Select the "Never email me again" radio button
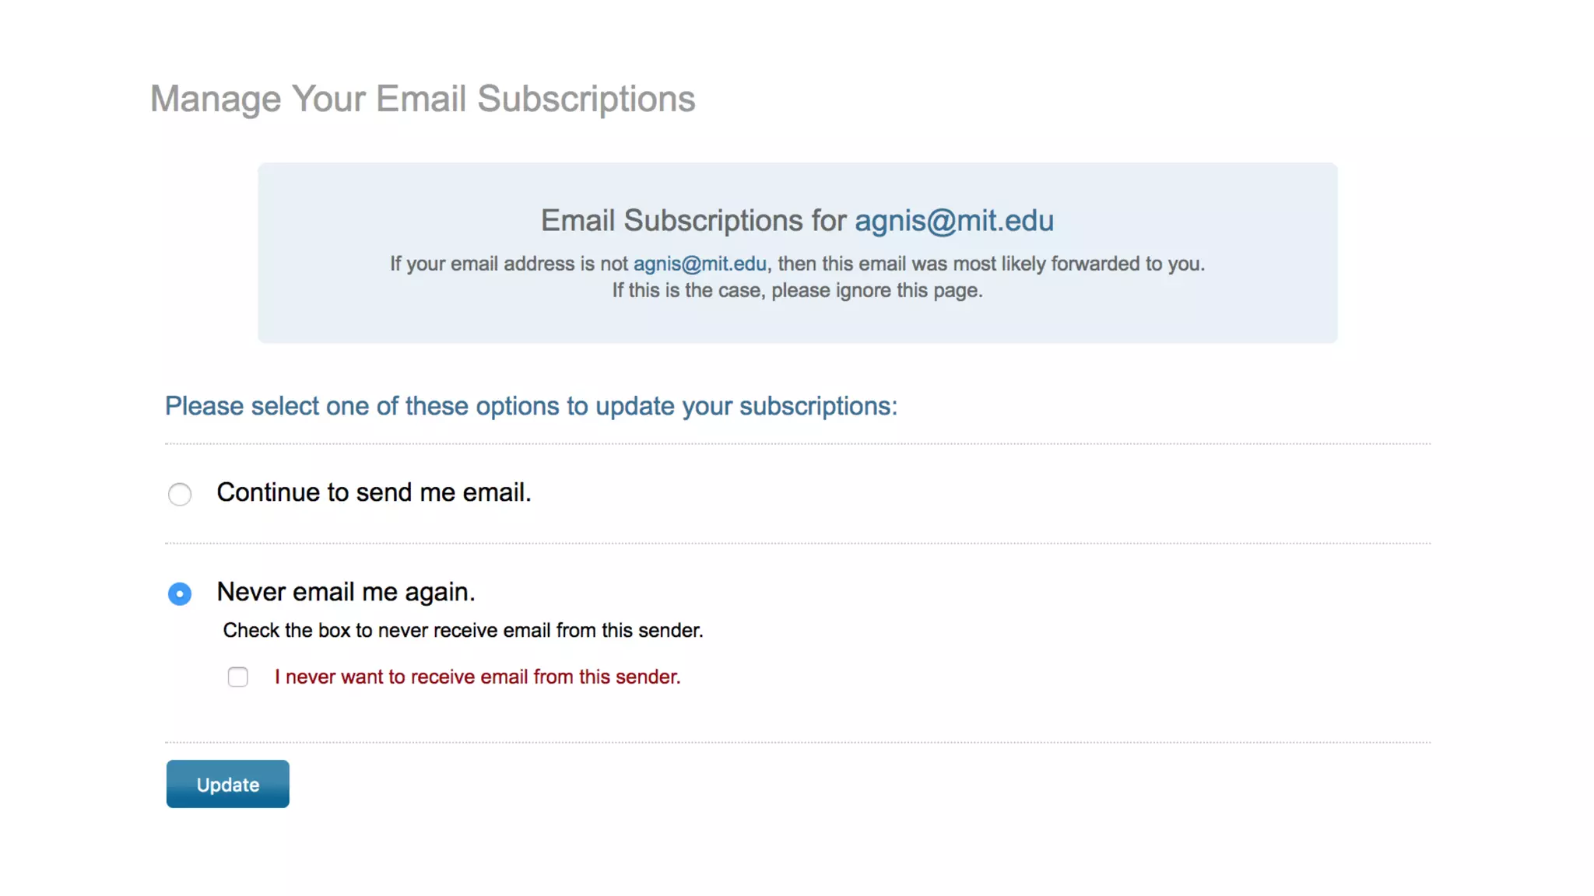The width and height of the screenshot is (1594, 896). click(180, 594)
